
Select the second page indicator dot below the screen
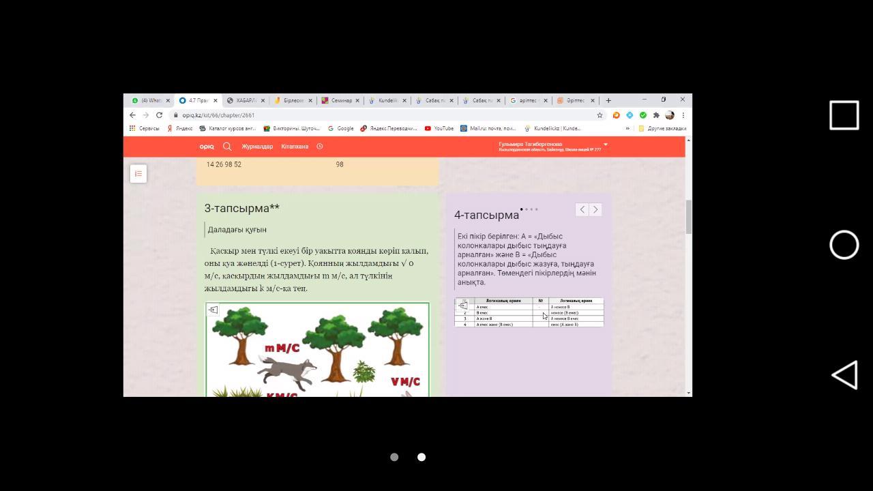pos(421,457)
